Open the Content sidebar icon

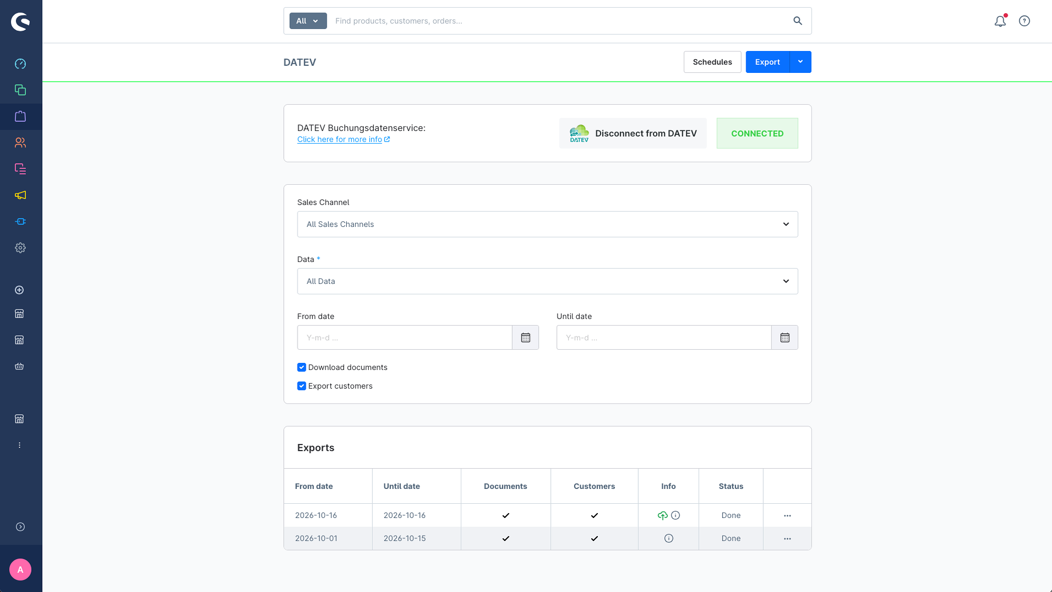[x=20, y=169]
